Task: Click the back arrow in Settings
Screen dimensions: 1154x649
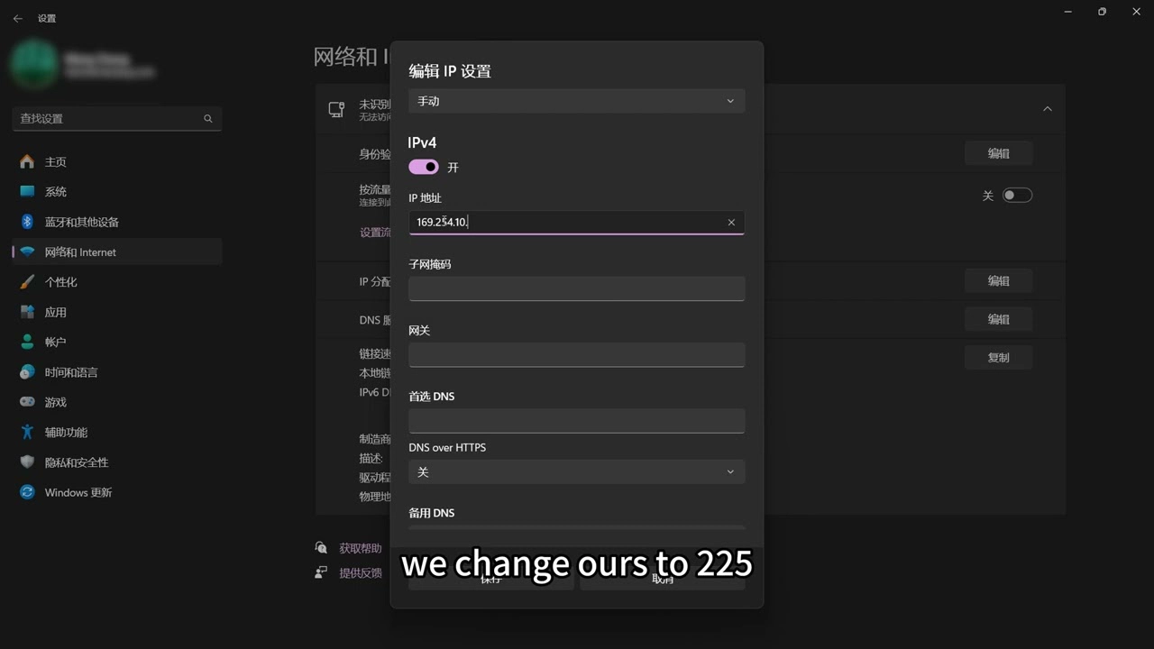Action: pos(17,18)
